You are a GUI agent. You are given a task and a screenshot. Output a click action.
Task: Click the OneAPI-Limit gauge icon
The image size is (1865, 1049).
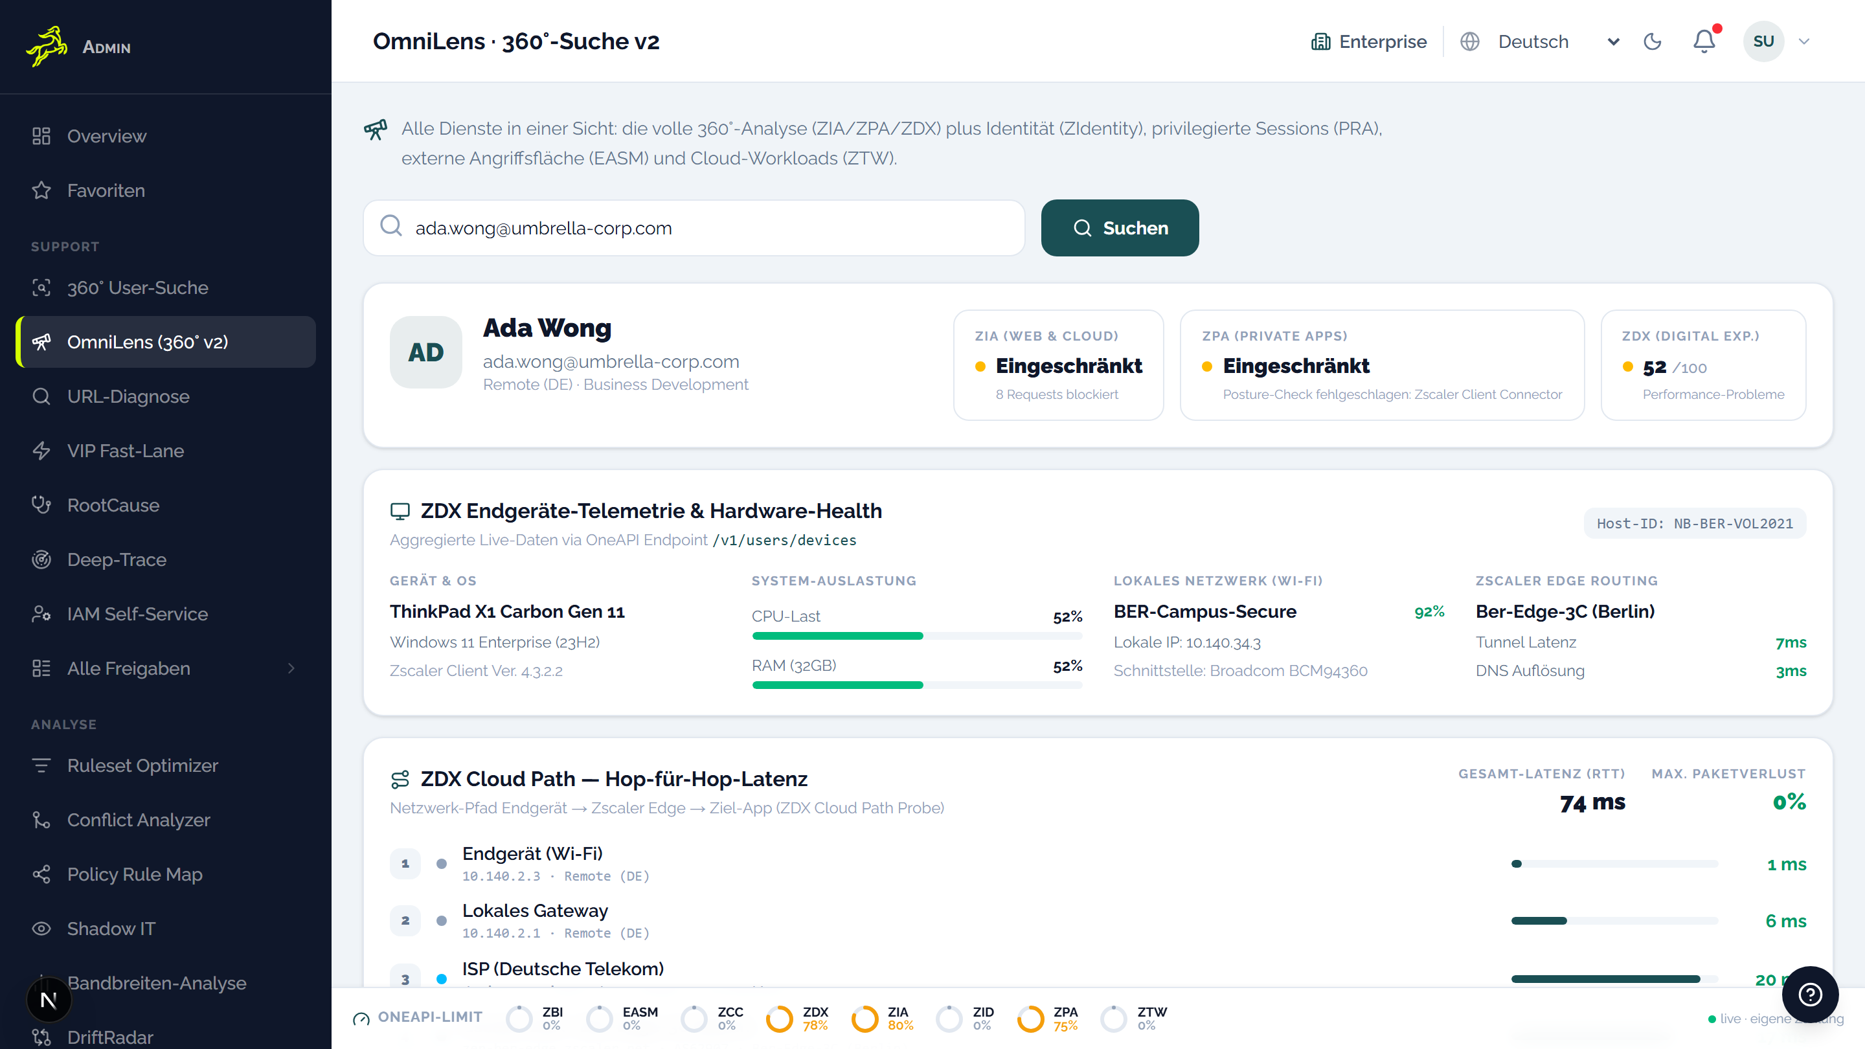(361, 1019)
